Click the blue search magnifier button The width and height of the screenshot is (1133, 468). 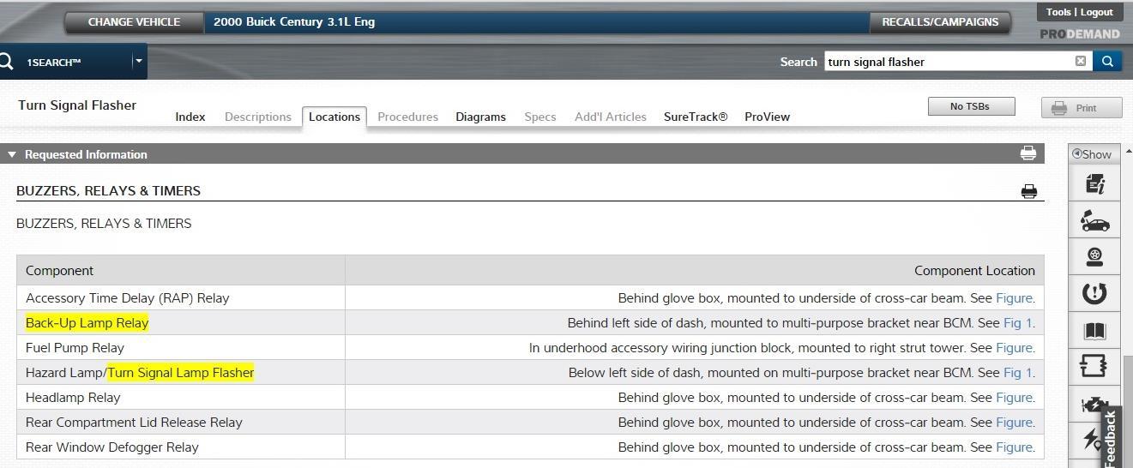pos(1107,61)
